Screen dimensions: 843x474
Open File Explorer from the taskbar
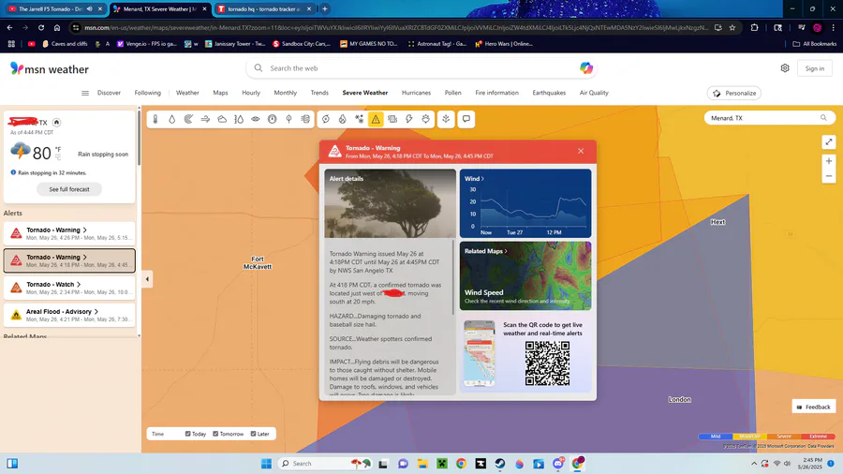point(422,464)
